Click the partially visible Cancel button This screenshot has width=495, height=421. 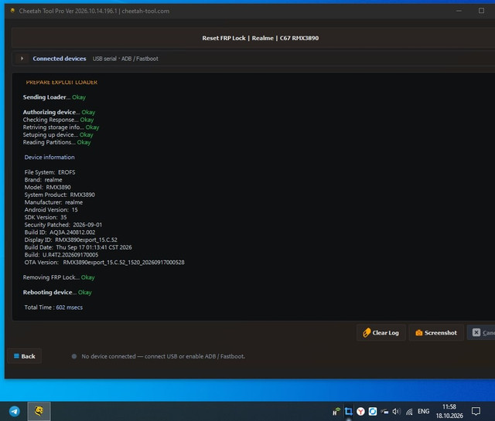pos(481,333)
